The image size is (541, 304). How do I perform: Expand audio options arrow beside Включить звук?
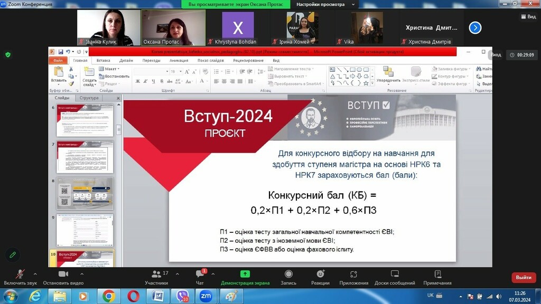click(x=35, y=274)
